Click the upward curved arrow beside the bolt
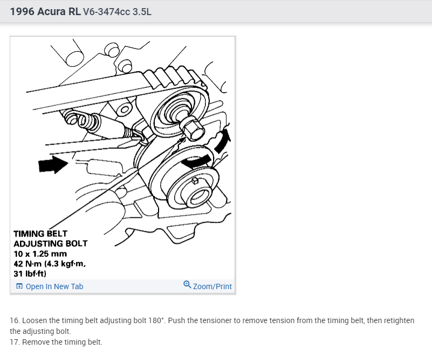 click(222, 140)
